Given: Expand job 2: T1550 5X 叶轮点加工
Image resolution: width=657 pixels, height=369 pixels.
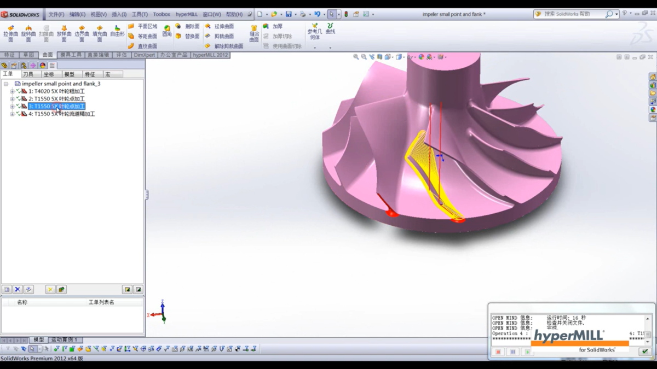Looking at the screenshot, I should 12,99.
